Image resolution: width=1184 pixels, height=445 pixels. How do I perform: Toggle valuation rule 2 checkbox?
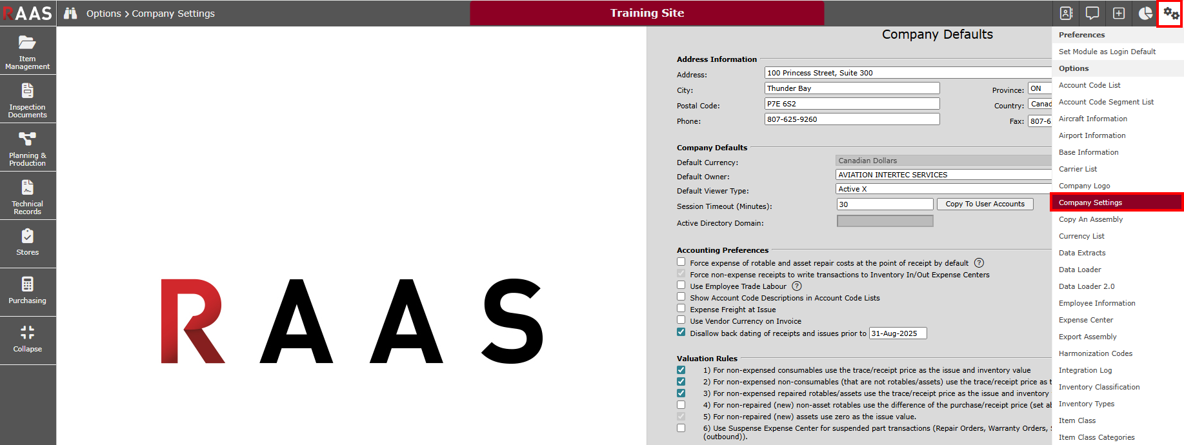[x=681, y=382]
